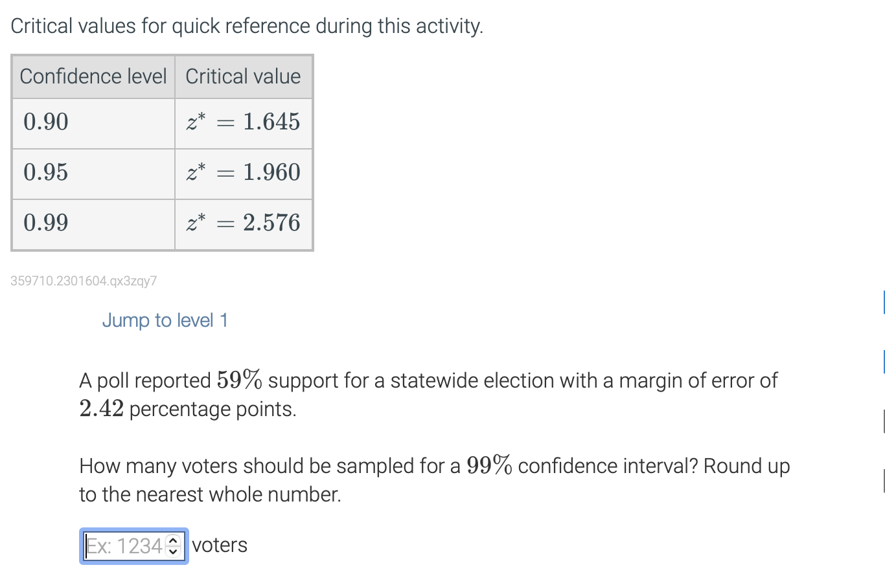885x585 pixels.
Task: Click the voters number input field
Action: pos(123,546)
